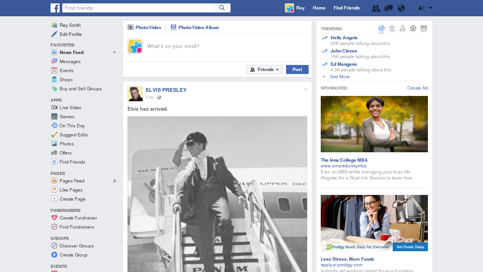
Task: Open the eProdigy ad image
Action: click(374, 223)
